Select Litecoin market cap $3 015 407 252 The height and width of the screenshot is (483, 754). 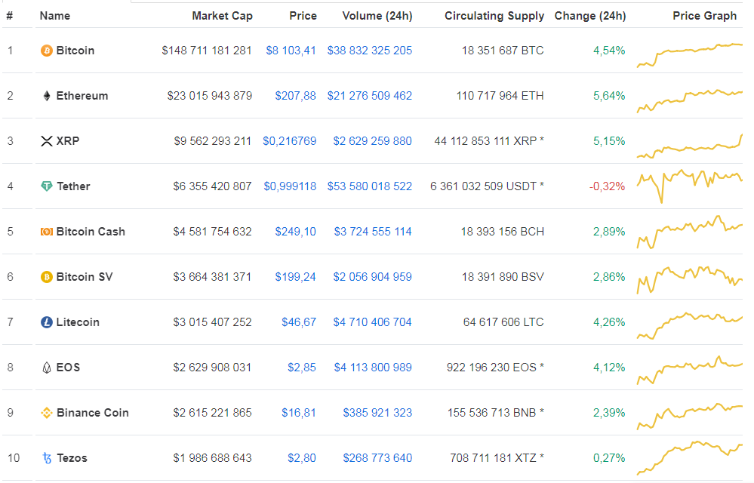click(x=213, y=322)
